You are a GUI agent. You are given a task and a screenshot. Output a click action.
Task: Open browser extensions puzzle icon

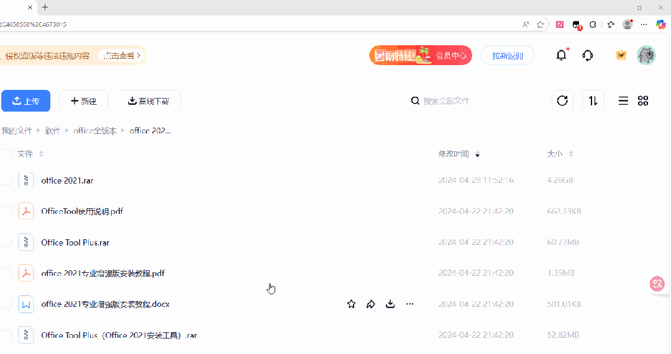[593, 24]
